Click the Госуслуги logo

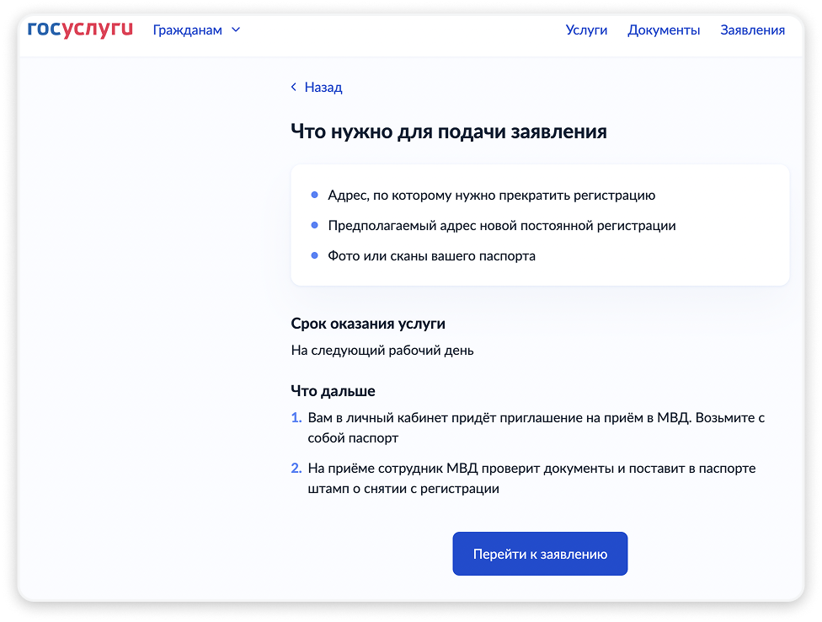point(80,29)
